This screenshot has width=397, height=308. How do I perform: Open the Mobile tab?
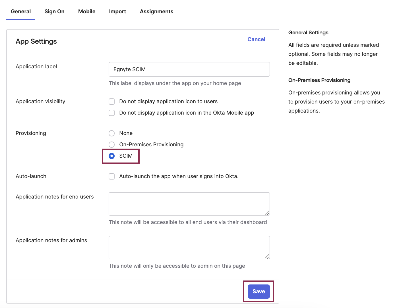pos(86,11)
